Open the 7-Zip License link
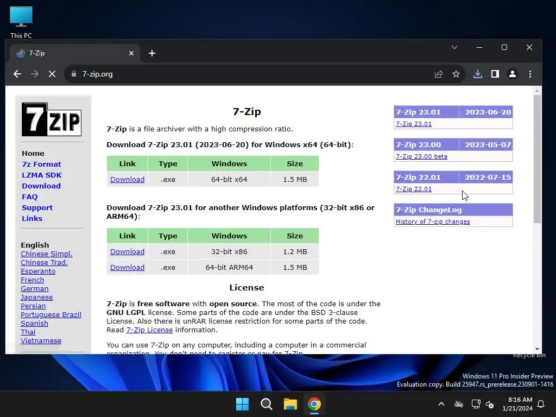Viewport: 556px width, 417px height. [x=149, y=330]
